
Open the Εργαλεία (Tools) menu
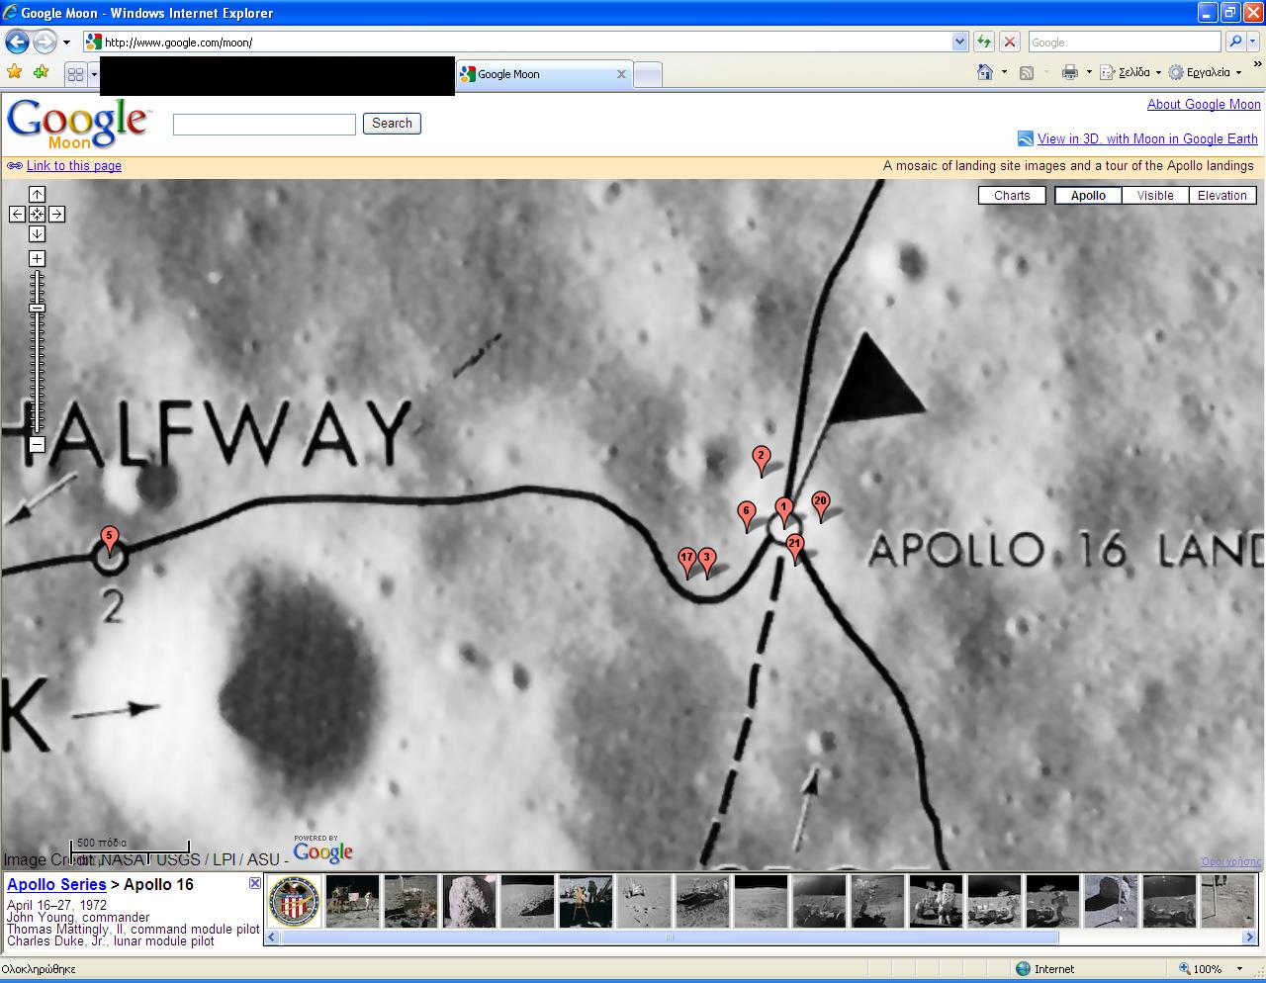pyautogui.click(x=1204, y=72)
